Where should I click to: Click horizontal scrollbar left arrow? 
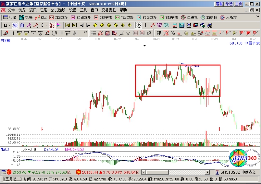coord(144,172)
